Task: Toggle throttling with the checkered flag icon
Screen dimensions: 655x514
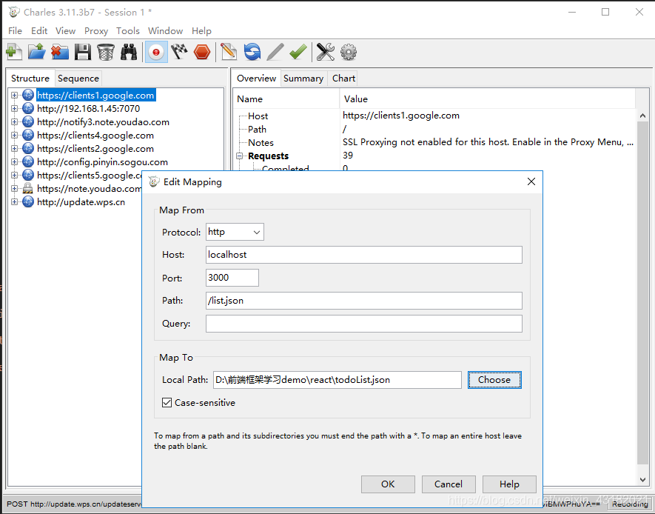Action: (x=179, y=53)
